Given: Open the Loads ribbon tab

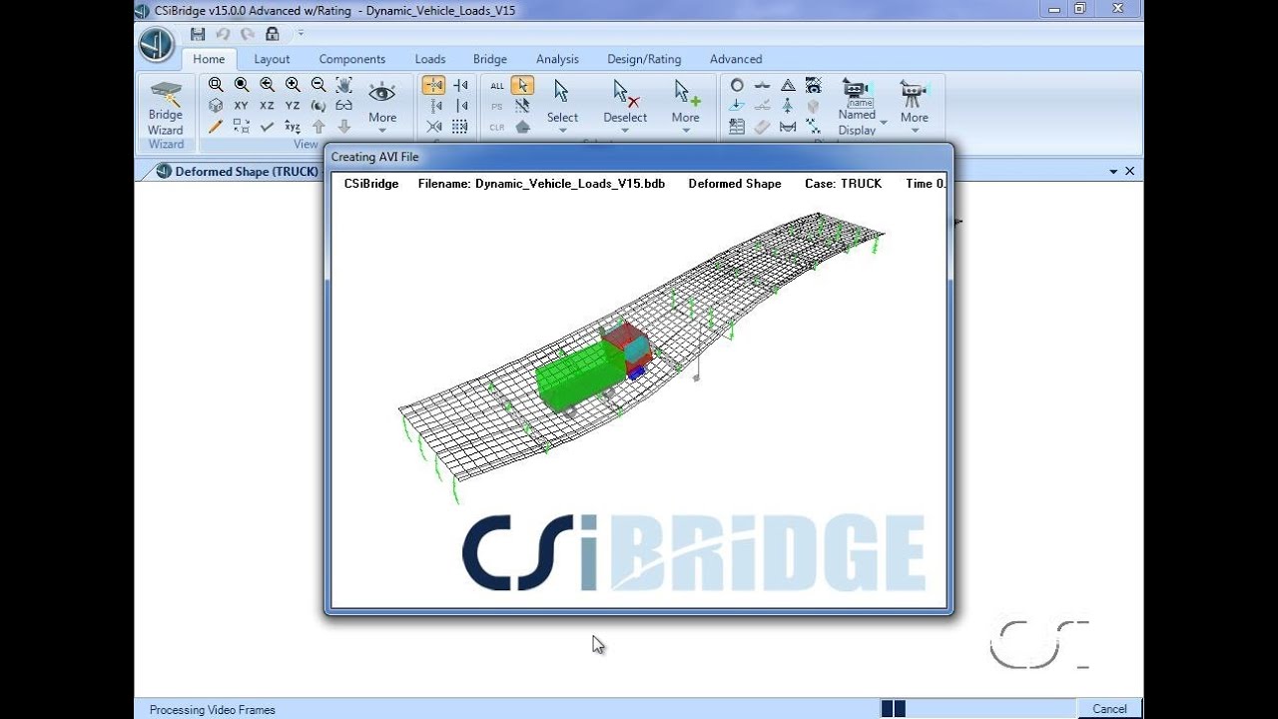Looking at the screenshot, I should (430, 59).
